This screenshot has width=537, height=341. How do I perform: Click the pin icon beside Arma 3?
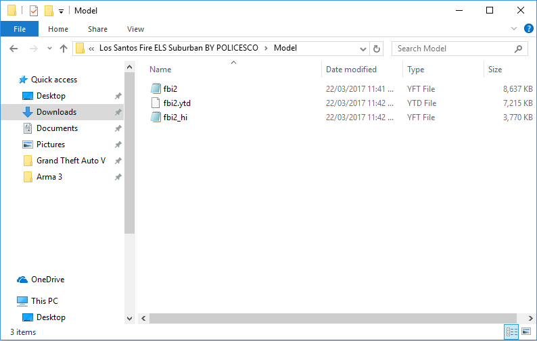point(118,177)
